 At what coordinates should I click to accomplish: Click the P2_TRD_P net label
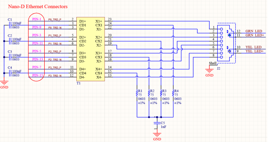[x=55, y=51]
